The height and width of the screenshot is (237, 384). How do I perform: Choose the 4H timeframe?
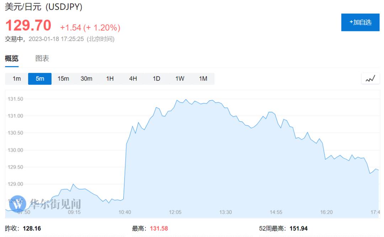pyautogui.click(x=133, y=79)
